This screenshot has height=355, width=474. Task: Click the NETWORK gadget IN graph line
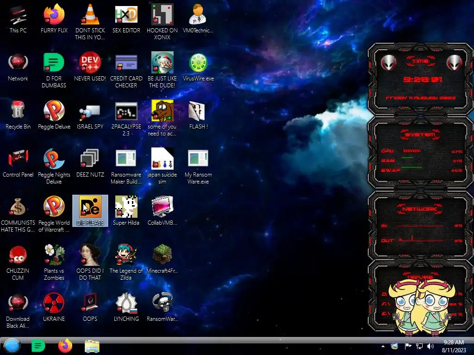[421, 226]
